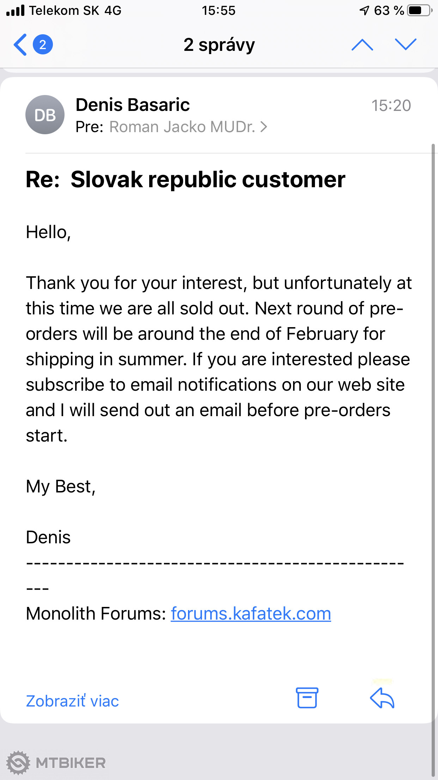The width and height of the screenshot is (438, 780).
Task: Tap the unread count badge showing 2
Action: pyautogui.click(x=43, y=45)
